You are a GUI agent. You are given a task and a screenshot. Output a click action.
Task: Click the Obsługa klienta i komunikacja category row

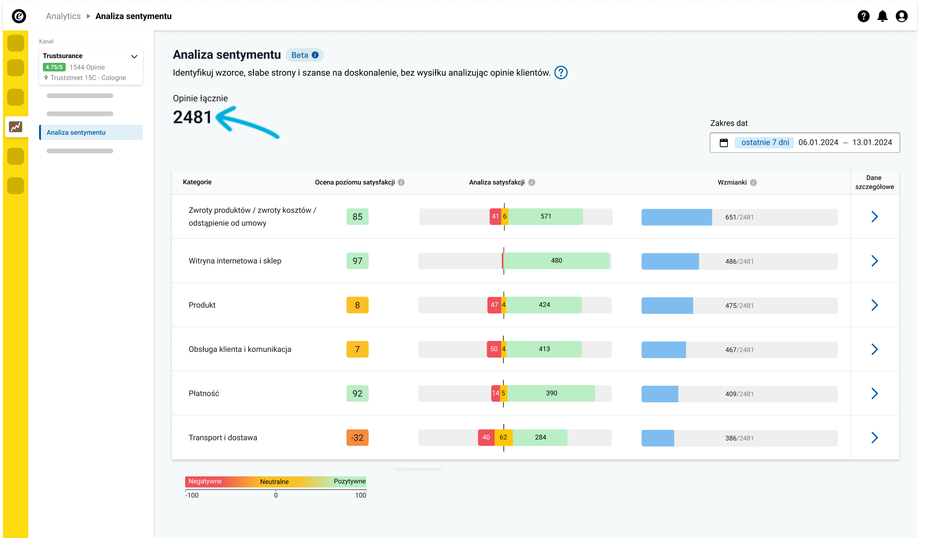click(240, 349)
